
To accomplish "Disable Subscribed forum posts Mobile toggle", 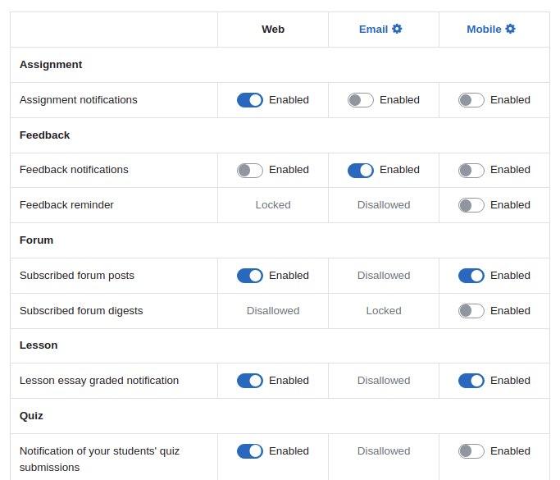I will point(471,276).
